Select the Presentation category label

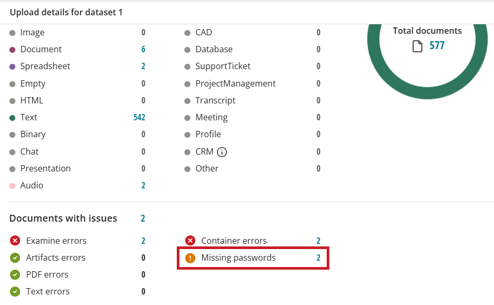click(45, 168)
